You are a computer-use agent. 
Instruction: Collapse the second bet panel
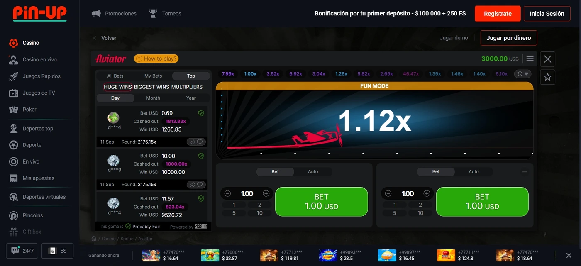pos(525,172)
